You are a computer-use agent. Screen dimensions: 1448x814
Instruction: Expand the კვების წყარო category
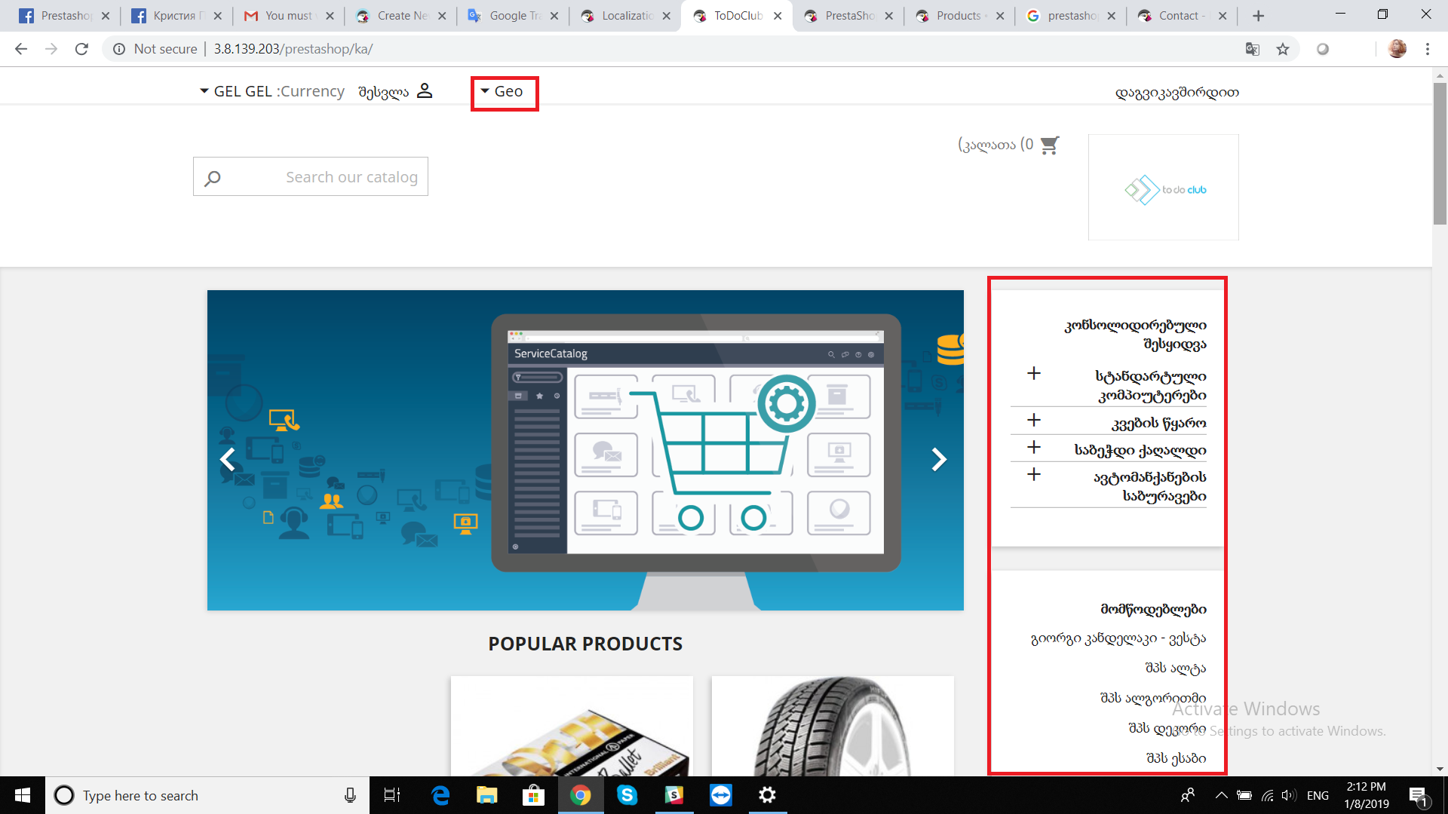pos(1034,420)
